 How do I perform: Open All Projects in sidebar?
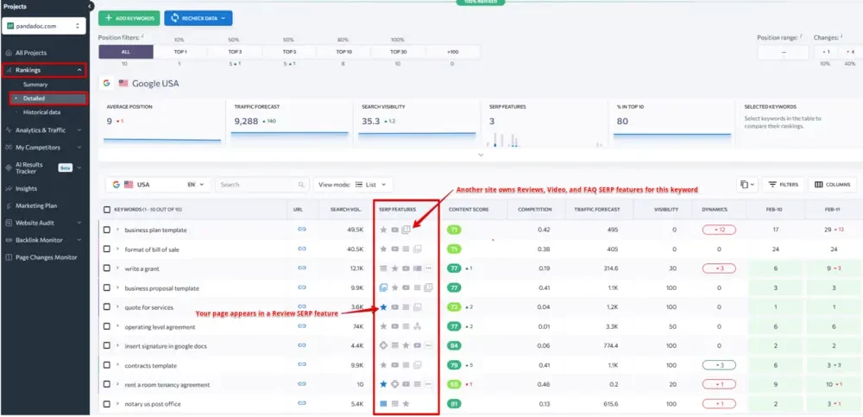pos(31,53)
